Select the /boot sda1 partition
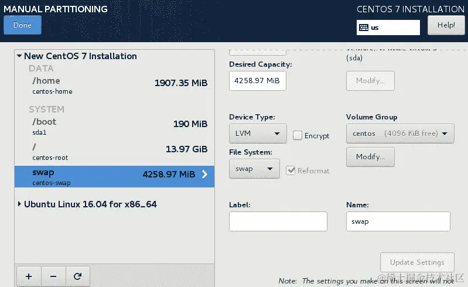The image size is (468, 287). click(114, 127)
